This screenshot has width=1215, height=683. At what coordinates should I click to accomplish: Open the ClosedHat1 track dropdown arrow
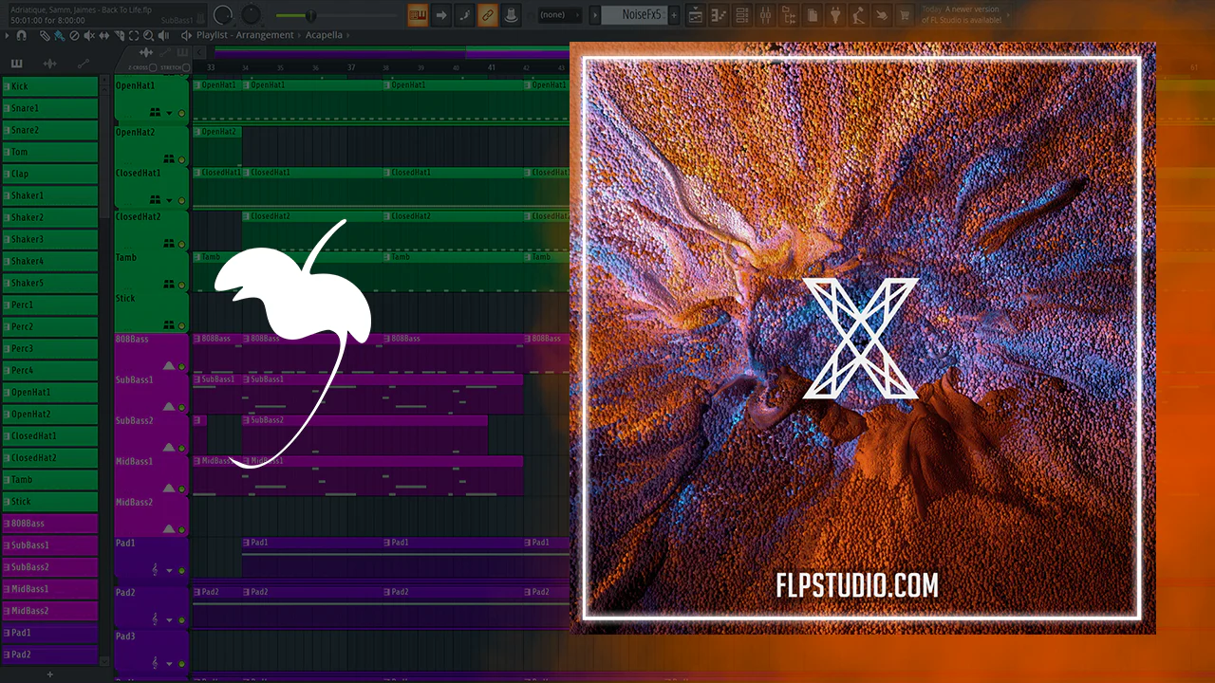tap(169, 201)
